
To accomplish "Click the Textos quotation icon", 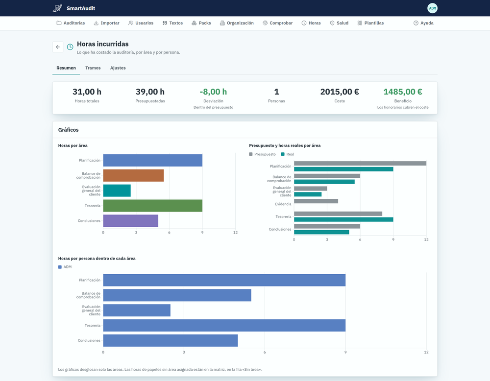I will [165, 23].
